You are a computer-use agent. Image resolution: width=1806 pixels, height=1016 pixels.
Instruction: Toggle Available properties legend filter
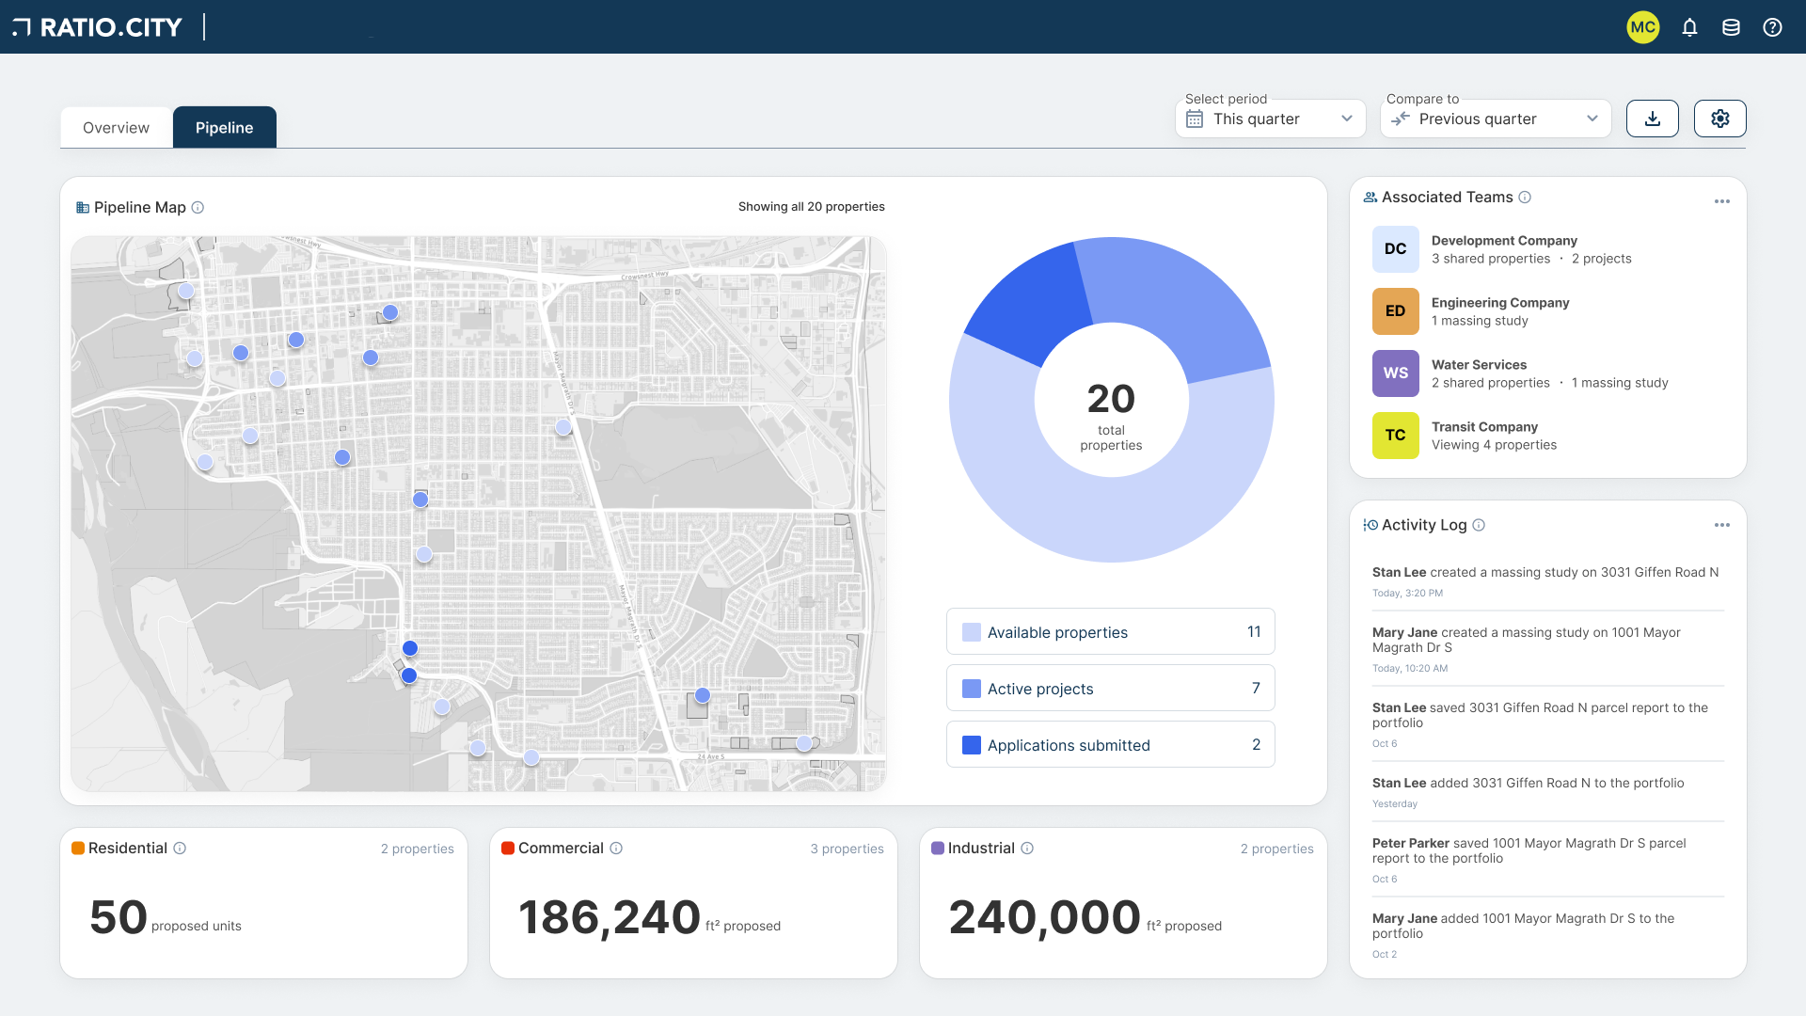pos(1111,632)
